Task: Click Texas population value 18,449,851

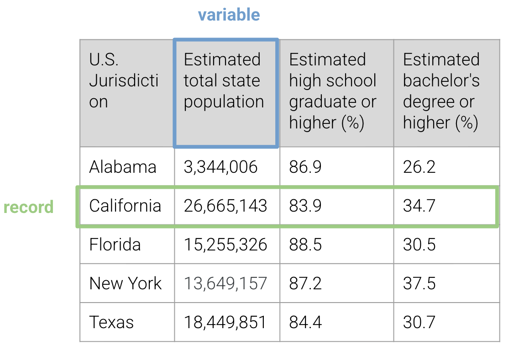Action: pos(225,322)
